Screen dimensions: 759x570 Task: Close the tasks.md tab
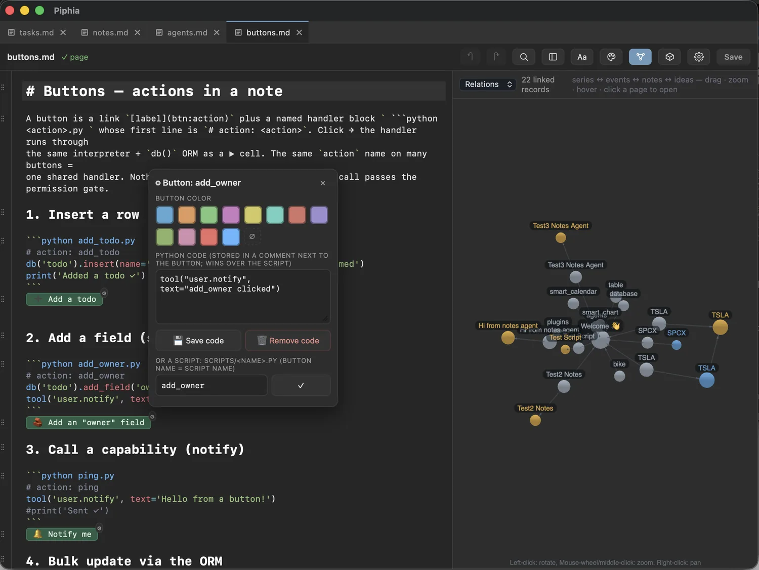pos(63,32)
